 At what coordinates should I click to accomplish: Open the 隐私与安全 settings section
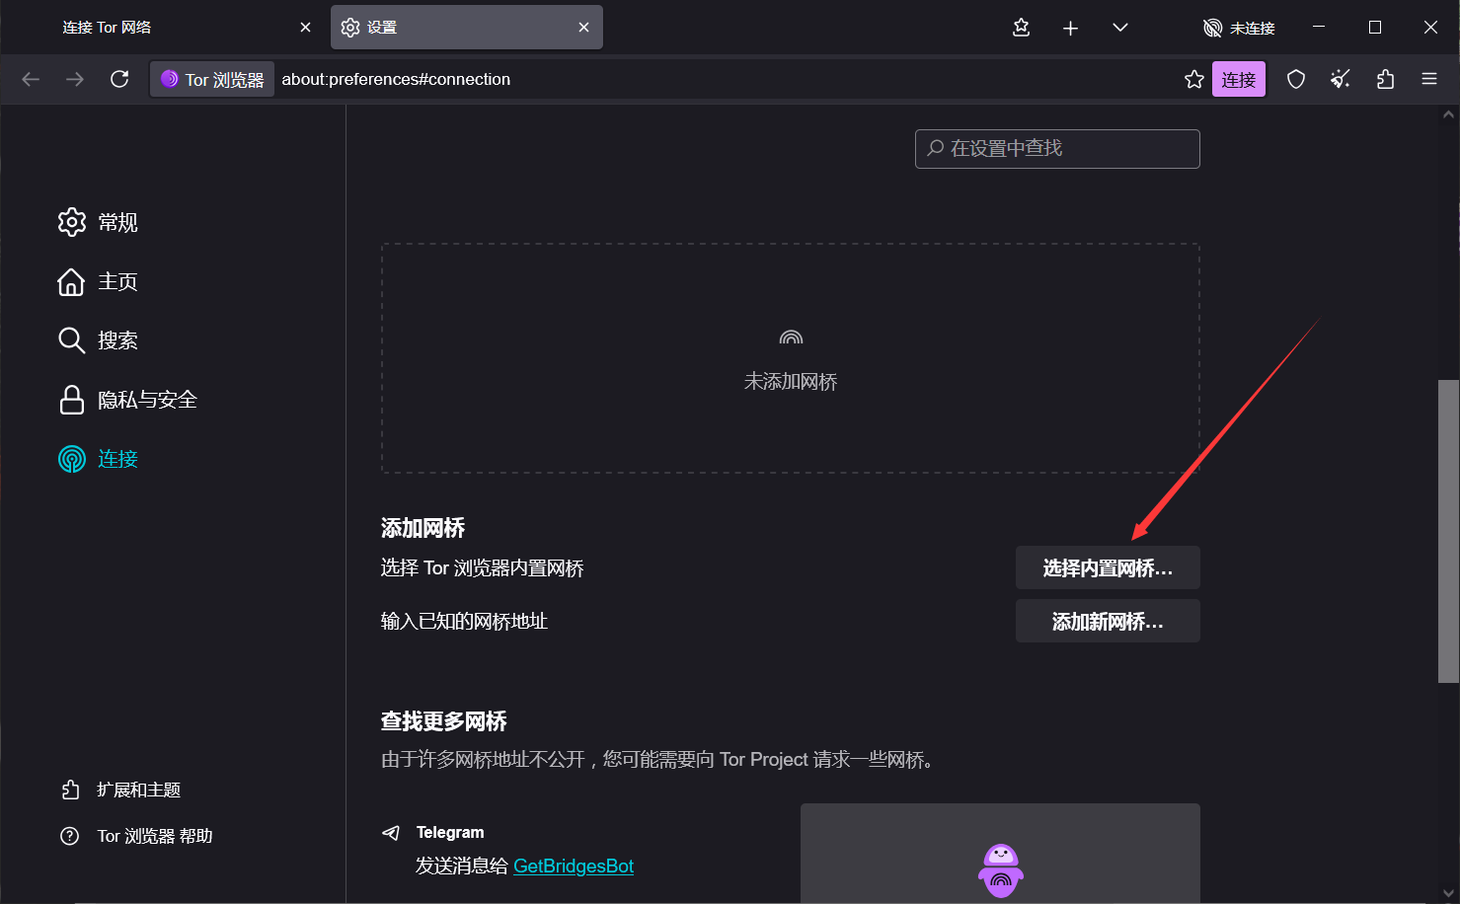click(146, 400)
